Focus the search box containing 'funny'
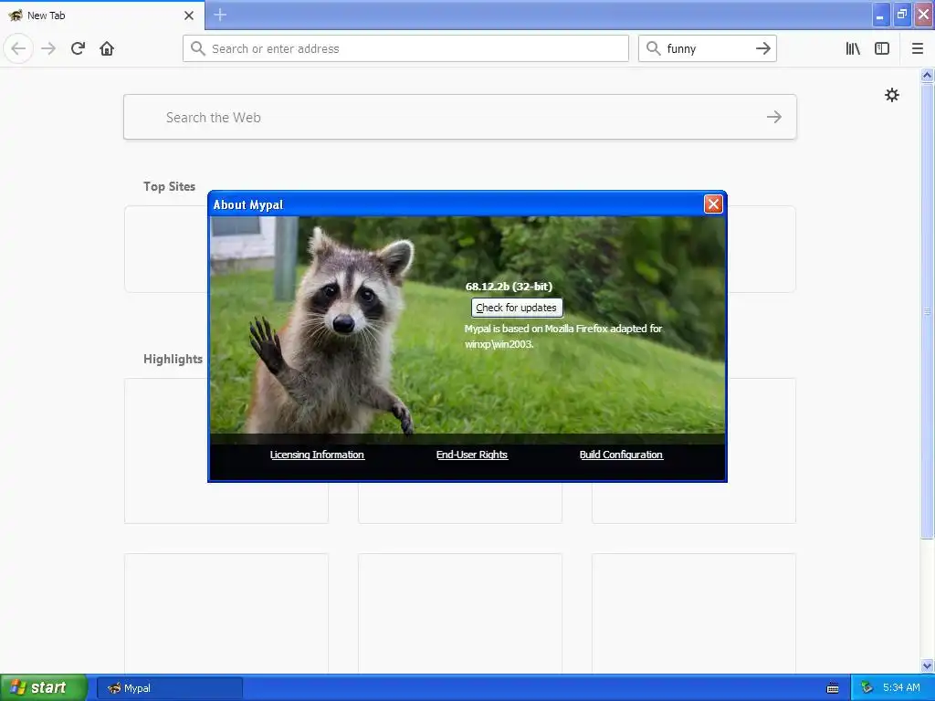The height and width of the screenshot is (701, 935). pyautogui.click(x=708, y=48)
